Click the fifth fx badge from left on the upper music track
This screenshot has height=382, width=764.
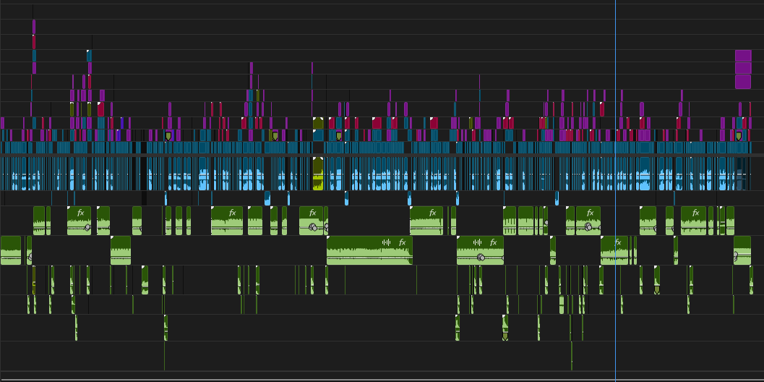(x=590, y=212)
